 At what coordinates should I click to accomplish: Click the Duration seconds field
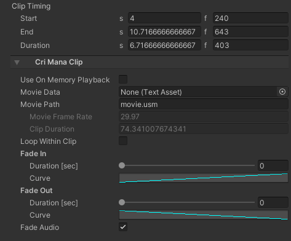pos(164,45)
